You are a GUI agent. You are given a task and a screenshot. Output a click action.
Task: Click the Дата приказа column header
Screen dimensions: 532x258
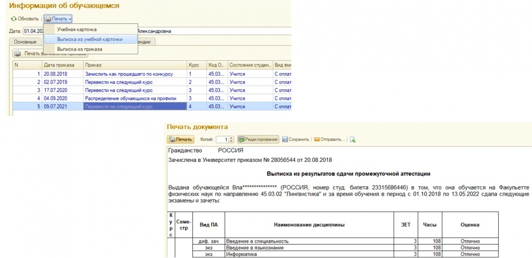(62, 65)
